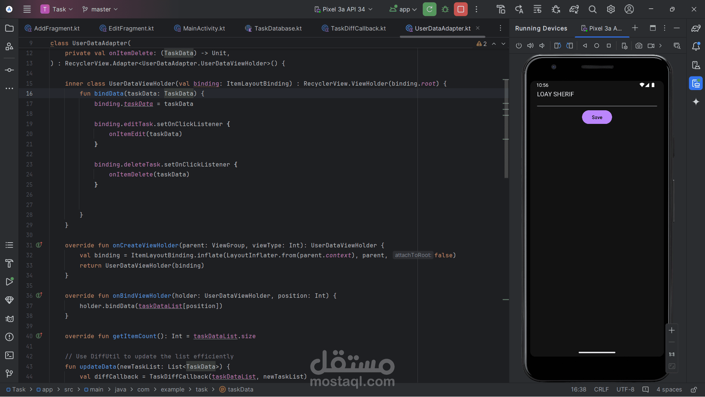The height and width of the screenshot is (397, 705).
Task: Click the Debug app bug icon
Action: tap(445, 9)
